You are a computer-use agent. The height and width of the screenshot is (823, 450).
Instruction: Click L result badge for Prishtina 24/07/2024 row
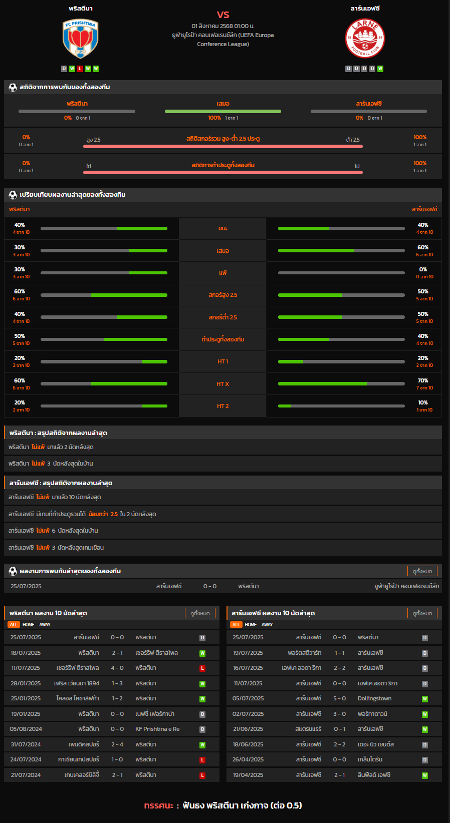pos(202,760)
